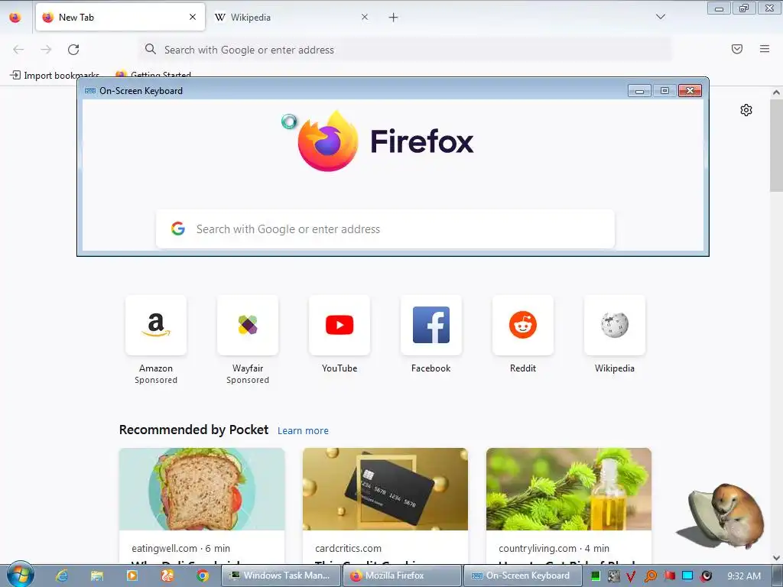Open the Windows Start menu
This screenshot has height=587, width=783.
pos(20,575)
